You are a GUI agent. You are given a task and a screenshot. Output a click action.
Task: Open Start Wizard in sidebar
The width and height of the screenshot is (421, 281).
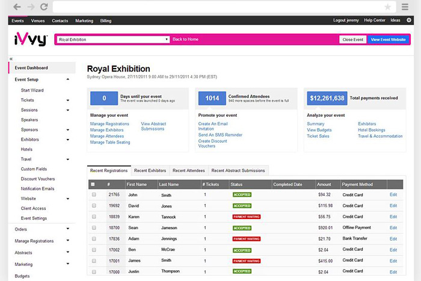[x=32, y=90]
